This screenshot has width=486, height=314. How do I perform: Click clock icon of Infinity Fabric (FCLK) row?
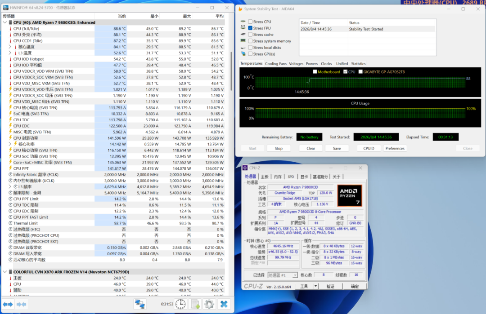click(10, 174)
